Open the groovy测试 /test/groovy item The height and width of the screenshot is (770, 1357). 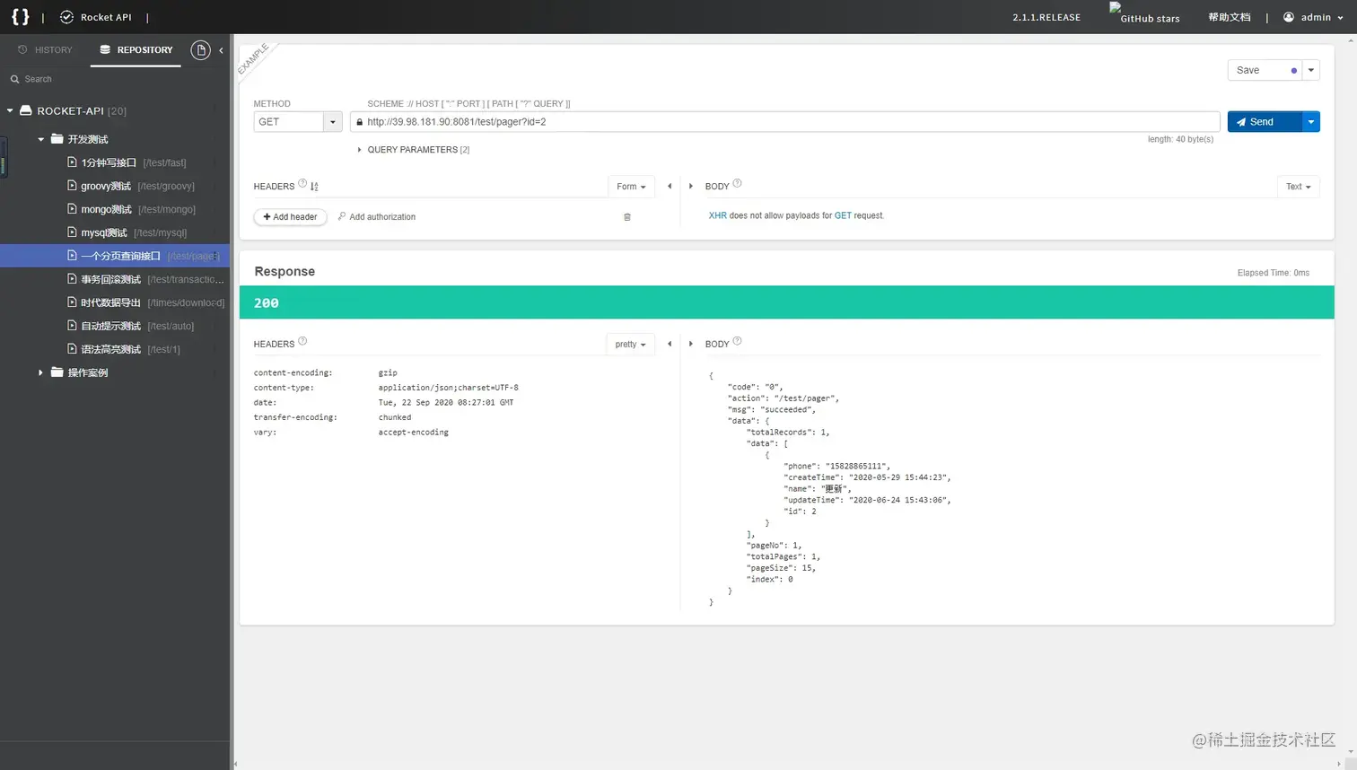131,186
